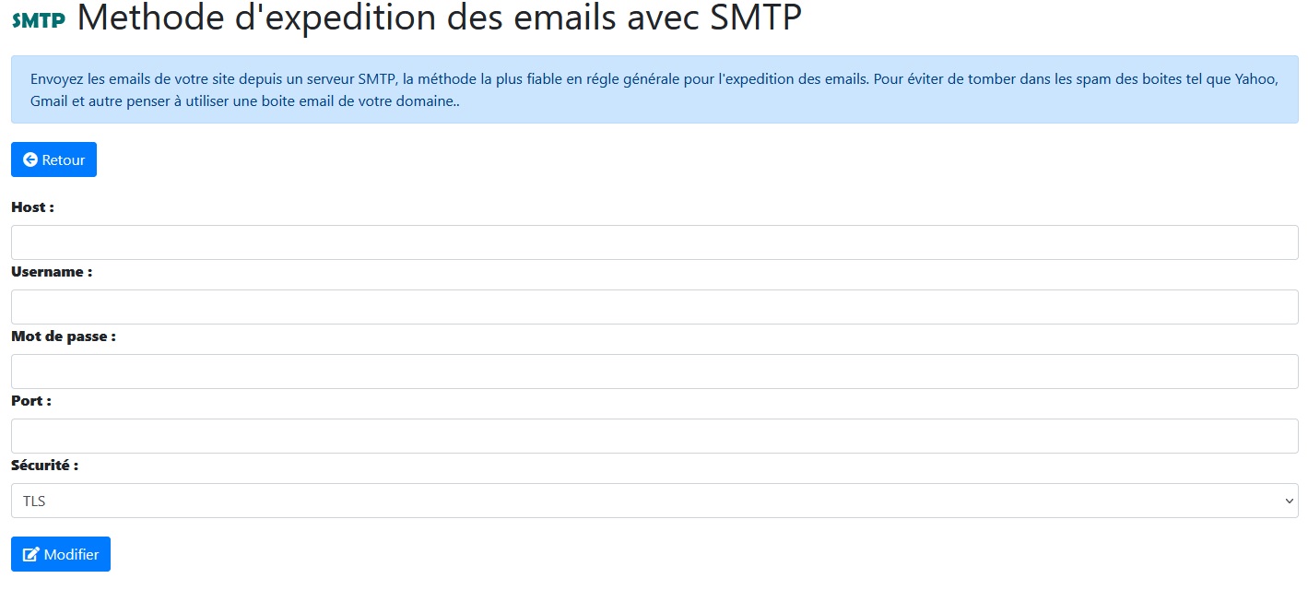Screen dimensions: 1308x602
Task: Click the Host label
Action: 32,207
